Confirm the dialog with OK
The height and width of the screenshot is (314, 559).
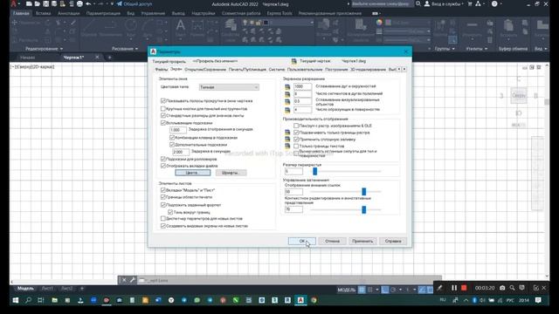point(301,241)
